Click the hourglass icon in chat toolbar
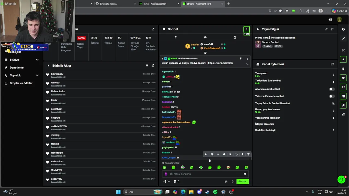This screenshot has width=349, height=196. (235, 37)
